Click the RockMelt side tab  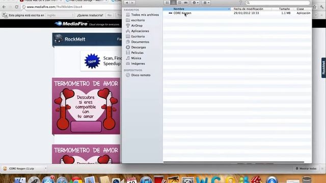[323, 68]
